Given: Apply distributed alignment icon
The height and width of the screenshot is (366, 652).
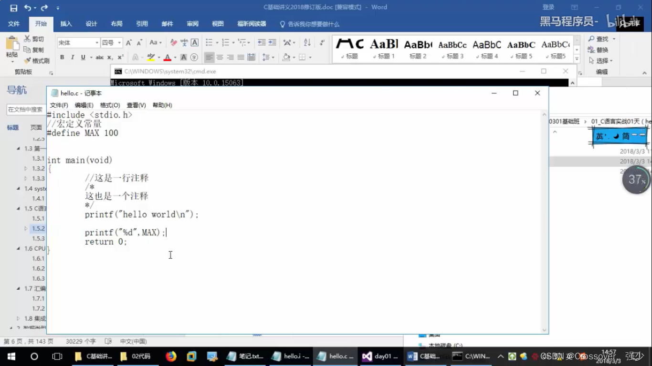Looking at the screenshot, I should 251,57.
